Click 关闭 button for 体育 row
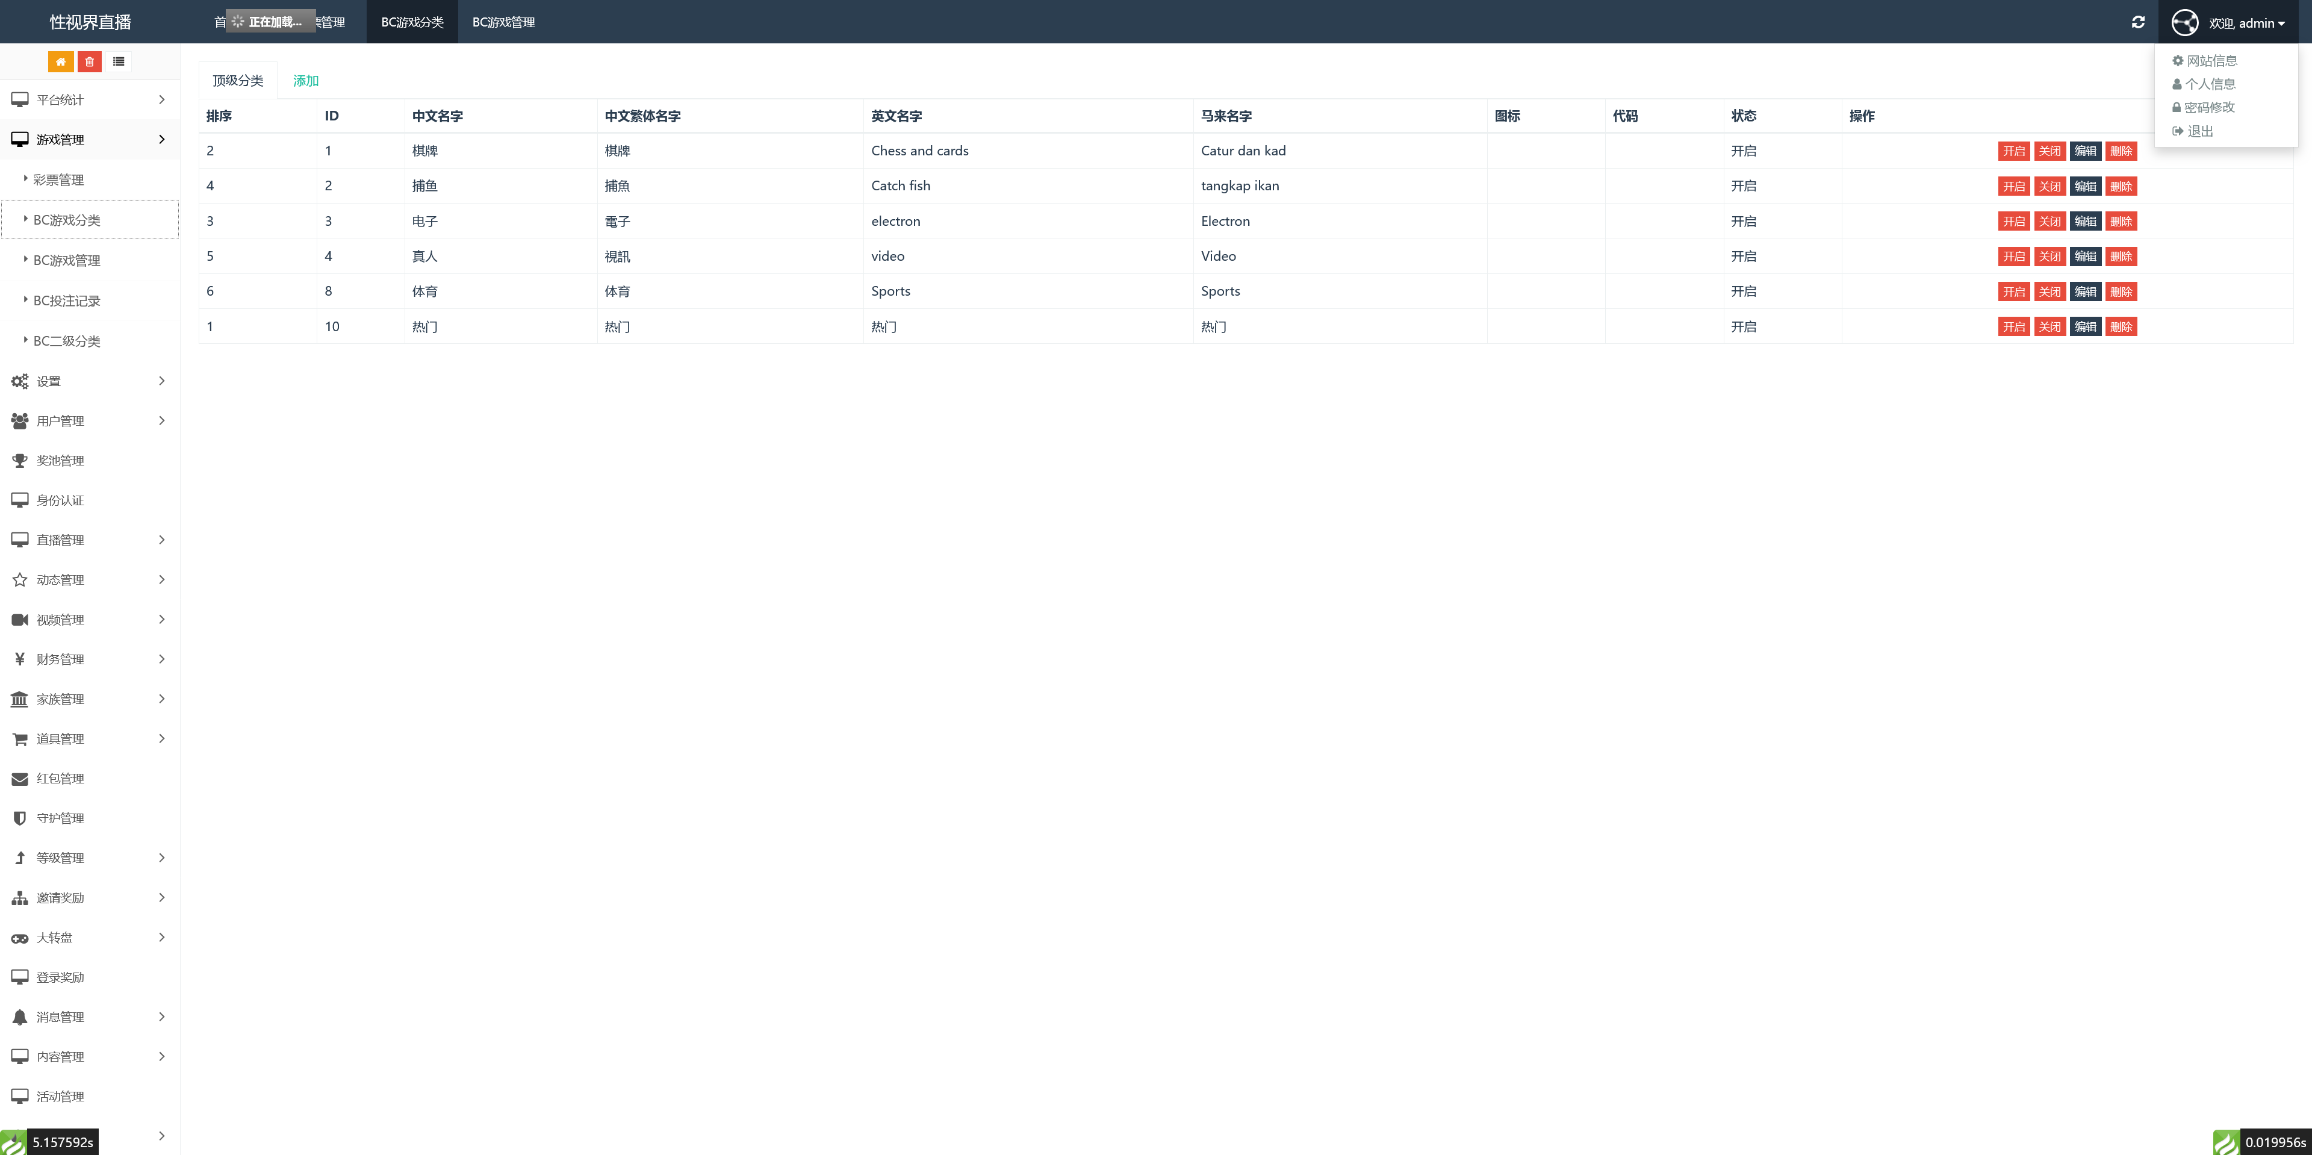Image resolution: width=2312 pixels, height=1155 pixels. point(2049,291)
